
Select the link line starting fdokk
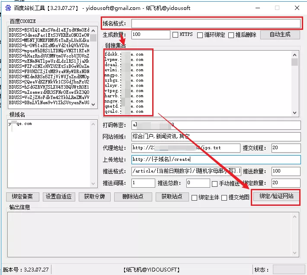[124, 54]
